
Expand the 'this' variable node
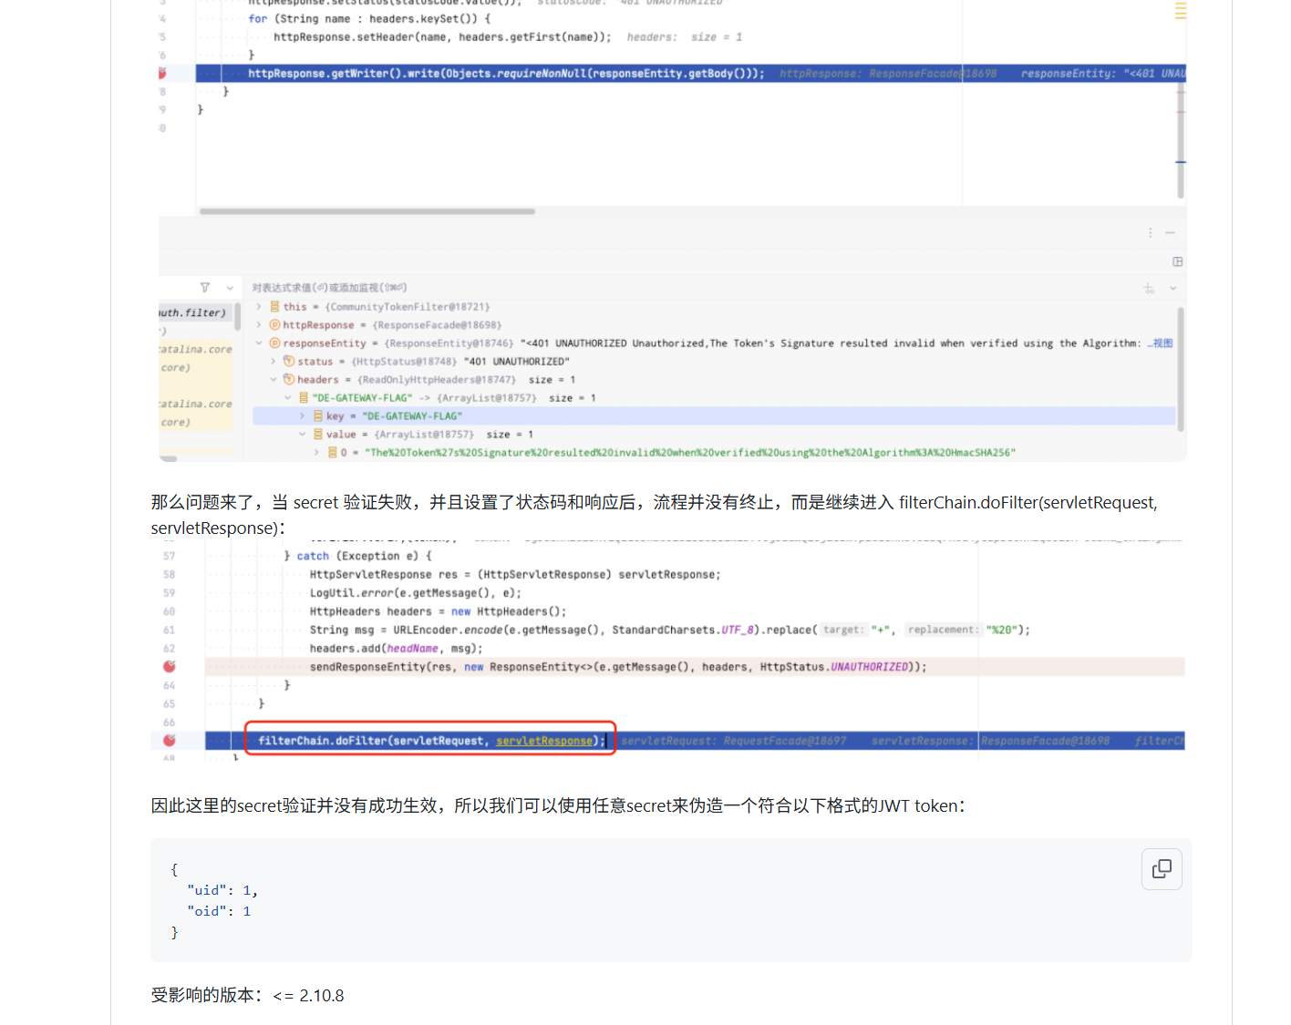(x=259, y=307)
